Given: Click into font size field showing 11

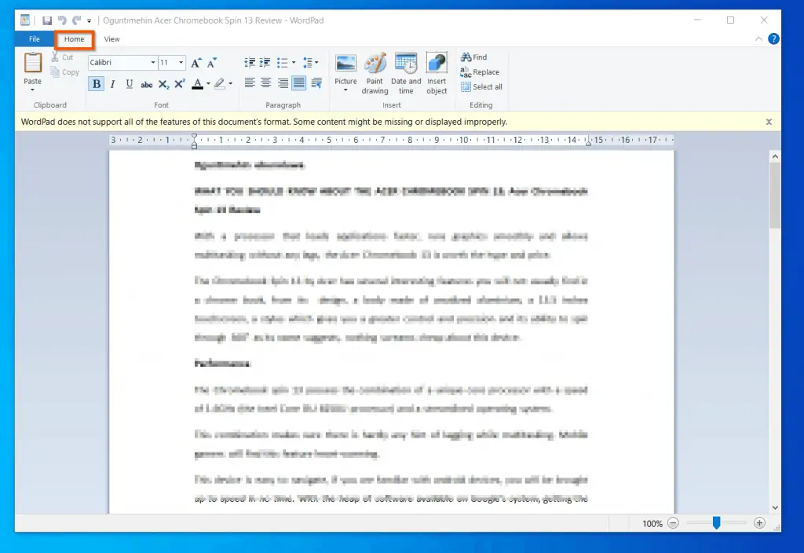Looking at the screenshot, I should click(168, 63).
